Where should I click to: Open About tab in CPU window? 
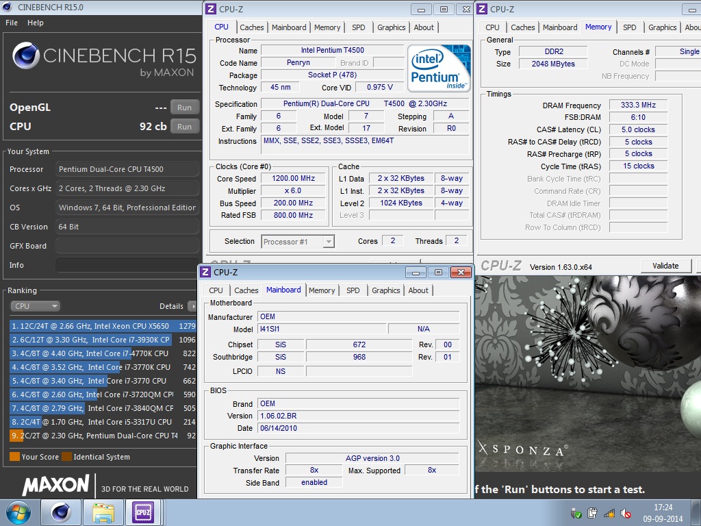tap(424, 27)
